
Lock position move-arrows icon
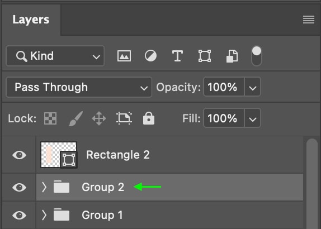tap(99, 118)
